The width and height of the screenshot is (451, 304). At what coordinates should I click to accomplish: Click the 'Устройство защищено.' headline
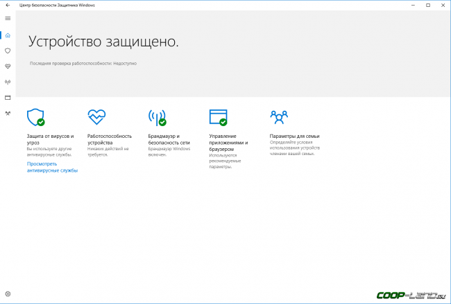103,42
